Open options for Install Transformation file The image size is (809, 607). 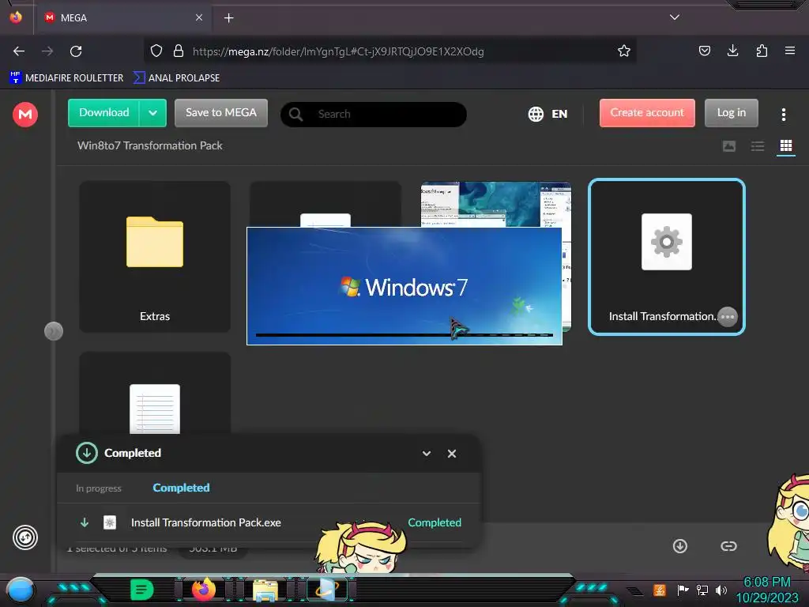728,316
